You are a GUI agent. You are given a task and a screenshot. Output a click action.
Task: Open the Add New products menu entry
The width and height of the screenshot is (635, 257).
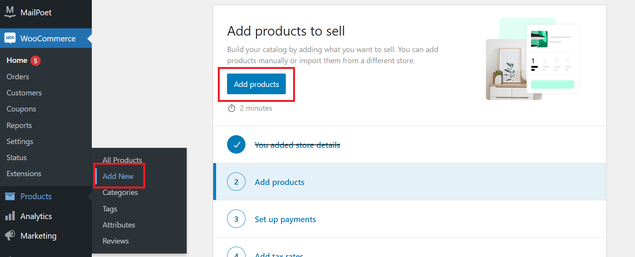pos(118,176)
